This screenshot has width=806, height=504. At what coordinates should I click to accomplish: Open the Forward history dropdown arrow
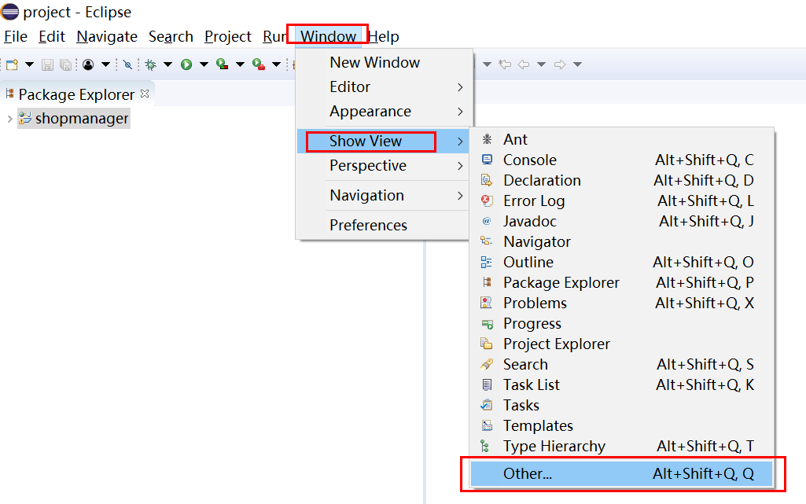point(578,64)
